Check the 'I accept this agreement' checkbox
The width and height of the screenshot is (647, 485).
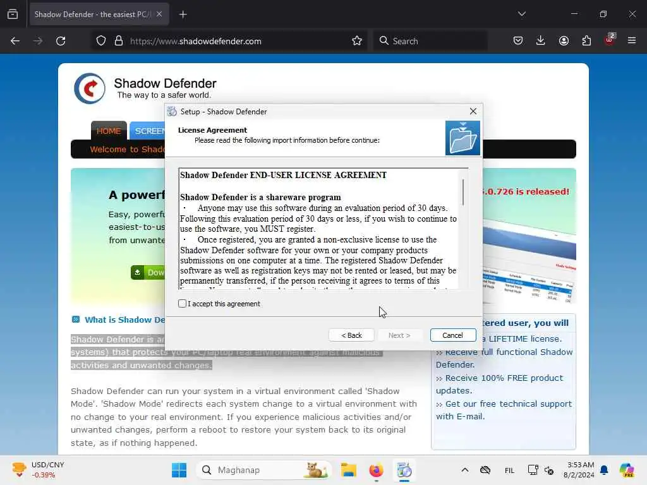pos(183,304)
